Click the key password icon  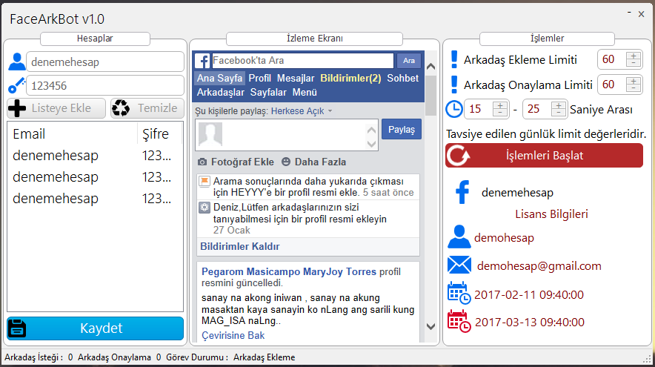[17, 85]
